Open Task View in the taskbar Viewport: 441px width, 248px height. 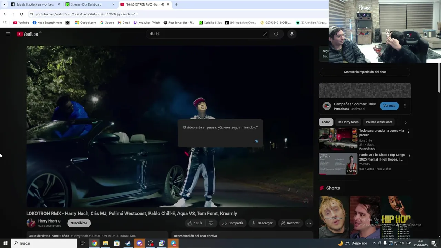[83, 243]
